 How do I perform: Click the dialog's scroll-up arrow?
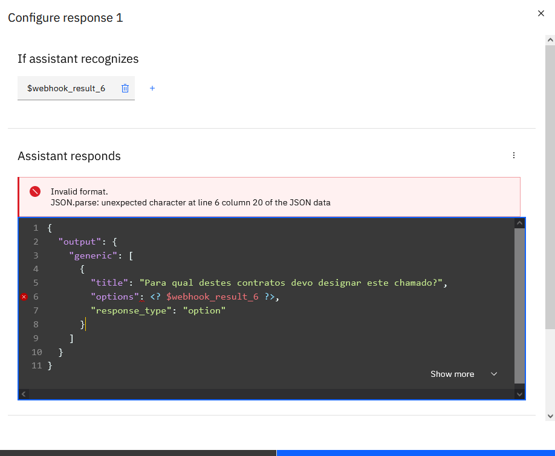coord(550,39)
